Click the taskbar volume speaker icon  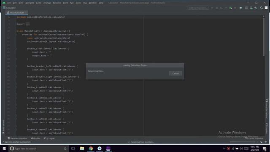(241, 149)
